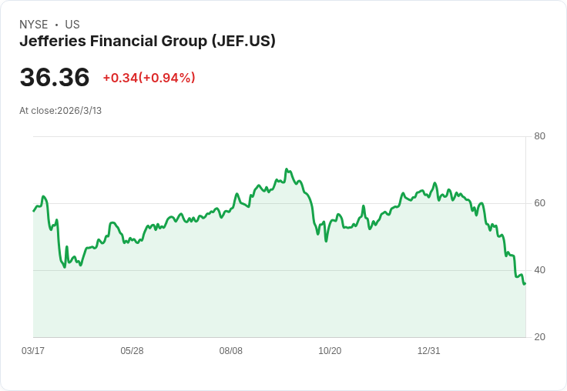Image resolution: width=567 pixels, height=391 pixels.
Task: Select the 10/20 date on the x-axis
Action: (330, 351)
